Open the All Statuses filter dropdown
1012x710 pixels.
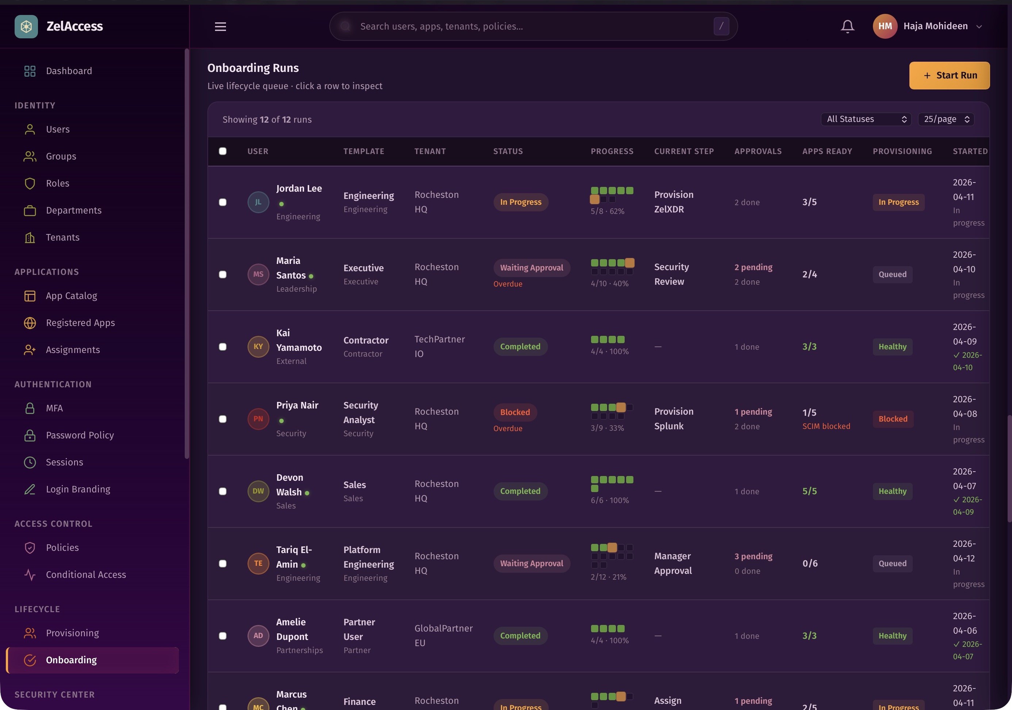(865, 119)
